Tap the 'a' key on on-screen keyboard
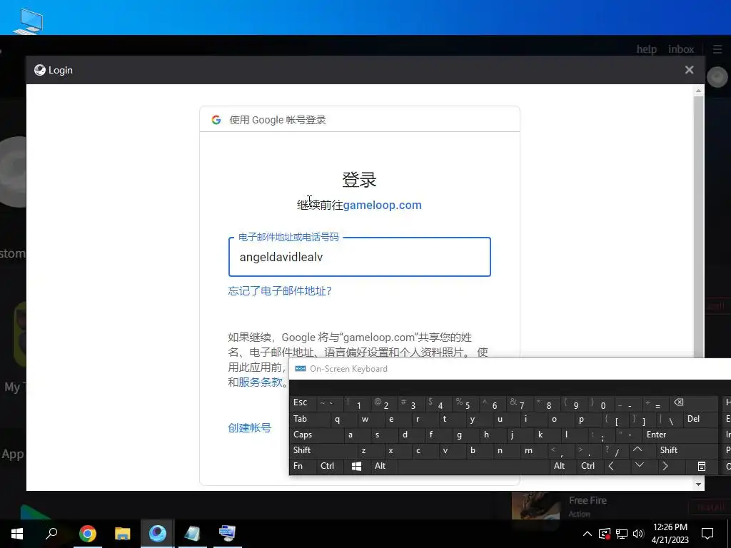 point(350,435)
